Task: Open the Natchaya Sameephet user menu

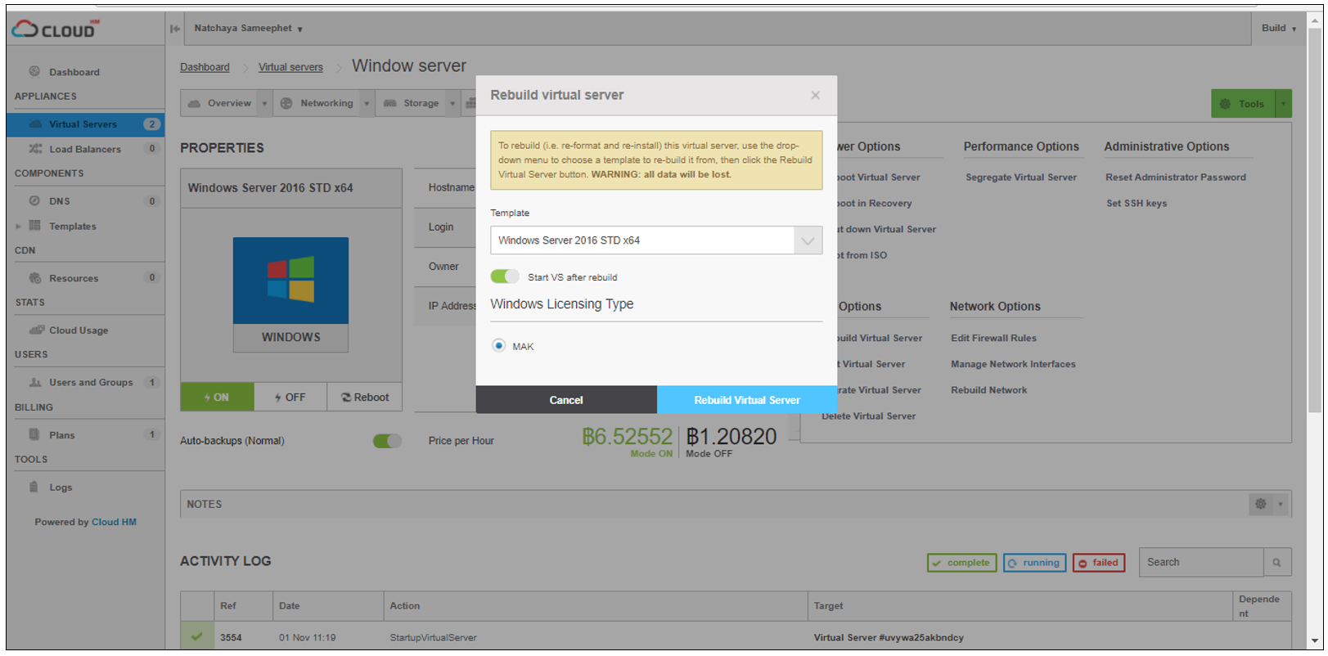Action: point(248,29)
